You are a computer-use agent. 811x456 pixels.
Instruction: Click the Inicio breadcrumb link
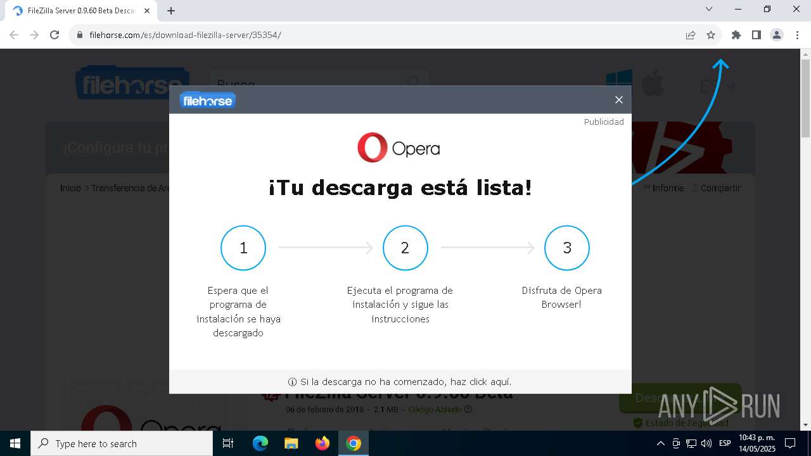point(70,188)
